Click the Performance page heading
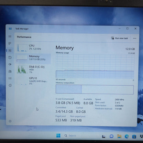 tap(24, 37)
